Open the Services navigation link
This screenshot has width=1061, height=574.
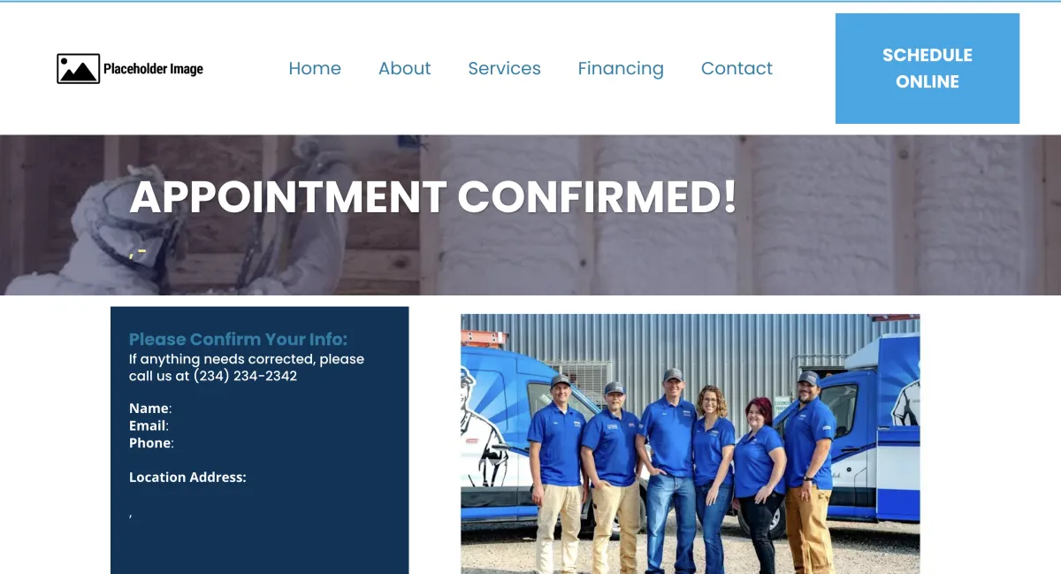[504, 68]
